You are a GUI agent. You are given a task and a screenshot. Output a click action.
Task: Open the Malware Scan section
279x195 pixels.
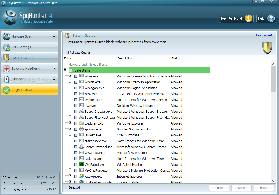point(30,36)
